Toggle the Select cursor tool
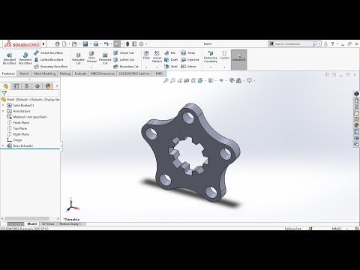The width and height of the screenshot is (360, 270). coord(117,44)
